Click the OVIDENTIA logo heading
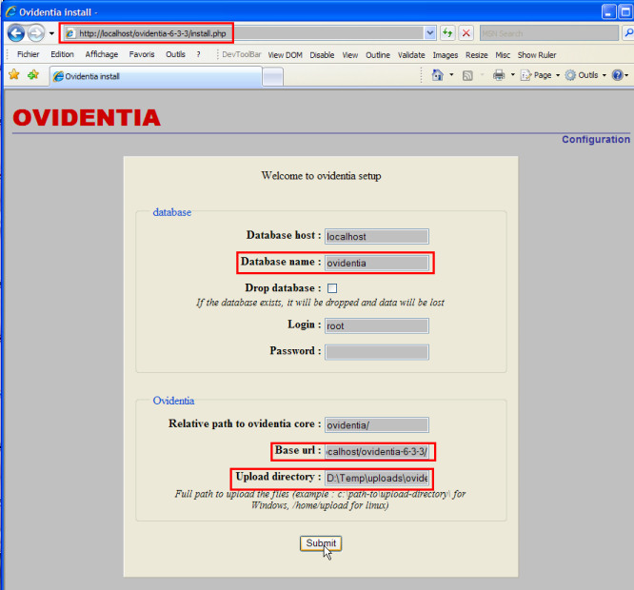The image size is (634, 590). 87,118
